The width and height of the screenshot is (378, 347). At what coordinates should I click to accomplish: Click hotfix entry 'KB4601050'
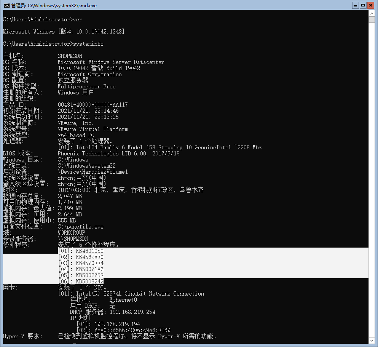tap(90, 251)
